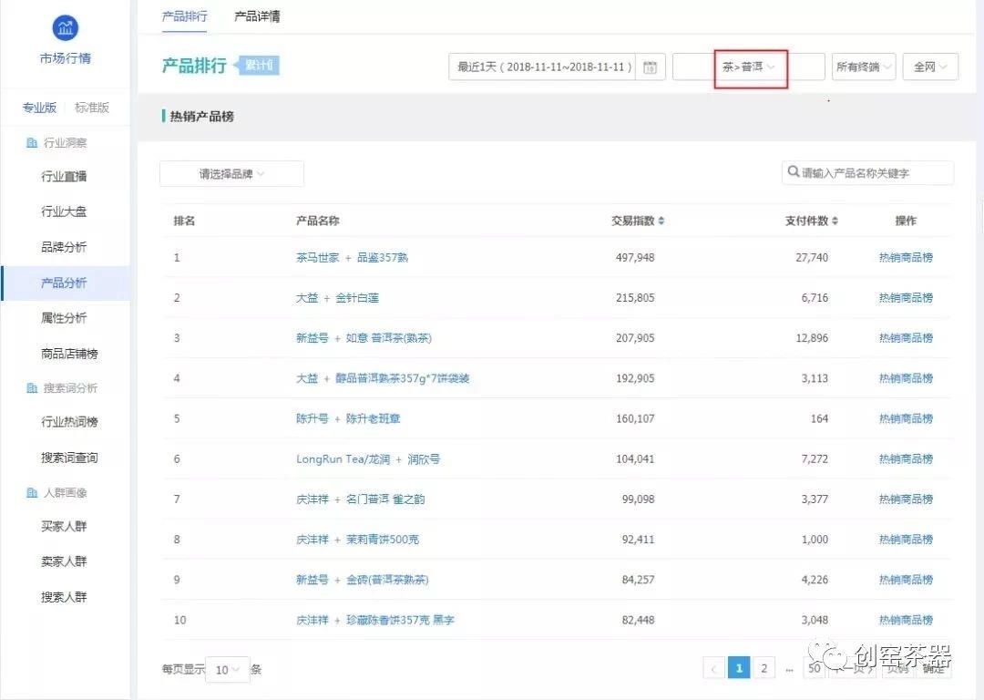Click 热销商品榜 for rank 8 row

point(906,540)
